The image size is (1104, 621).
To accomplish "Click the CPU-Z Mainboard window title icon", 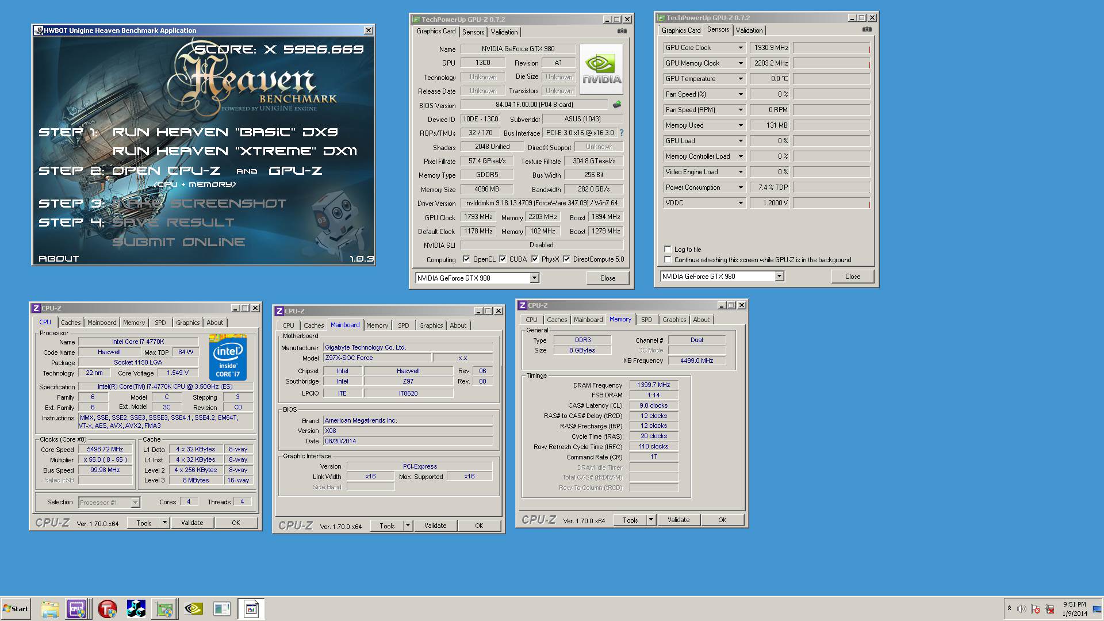I will coord(279,311).
